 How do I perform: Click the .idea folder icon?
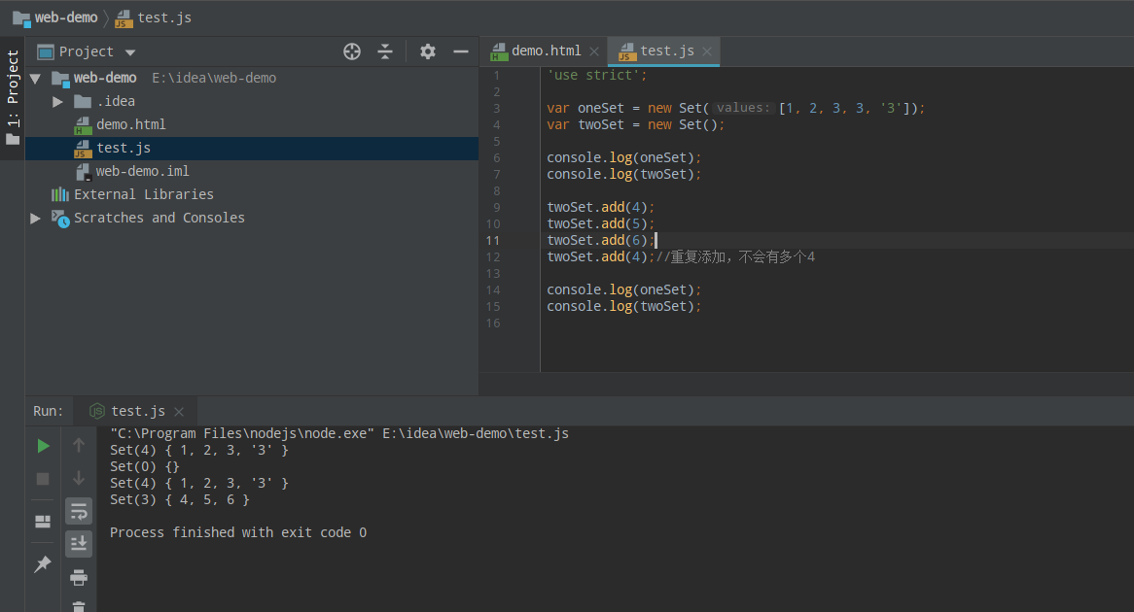pyautogui.click(x=83, y=101)
